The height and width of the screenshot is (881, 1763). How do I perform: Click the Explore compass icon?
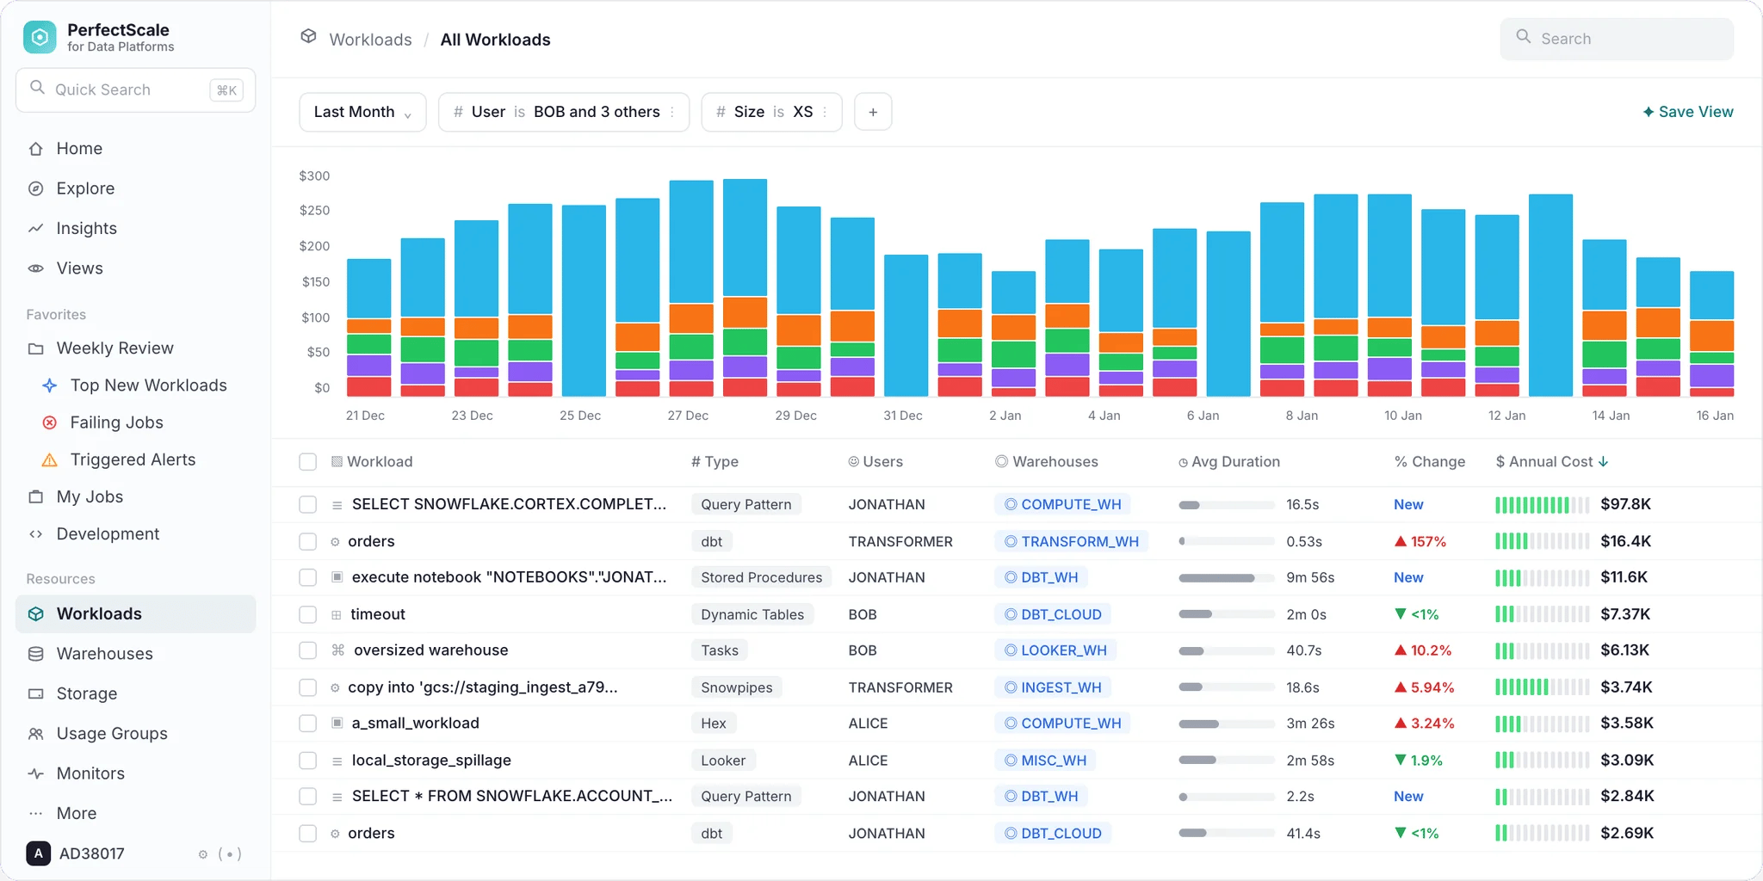[x=35, y=188]
